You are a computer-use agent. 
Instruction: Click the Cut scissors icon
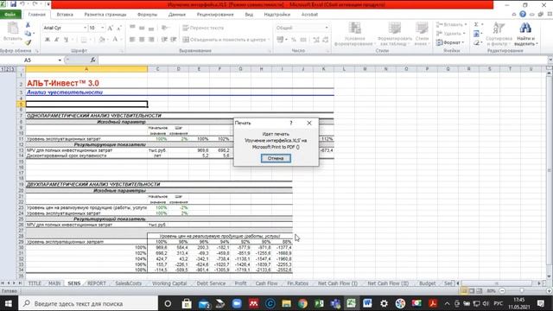pos(28,25)
